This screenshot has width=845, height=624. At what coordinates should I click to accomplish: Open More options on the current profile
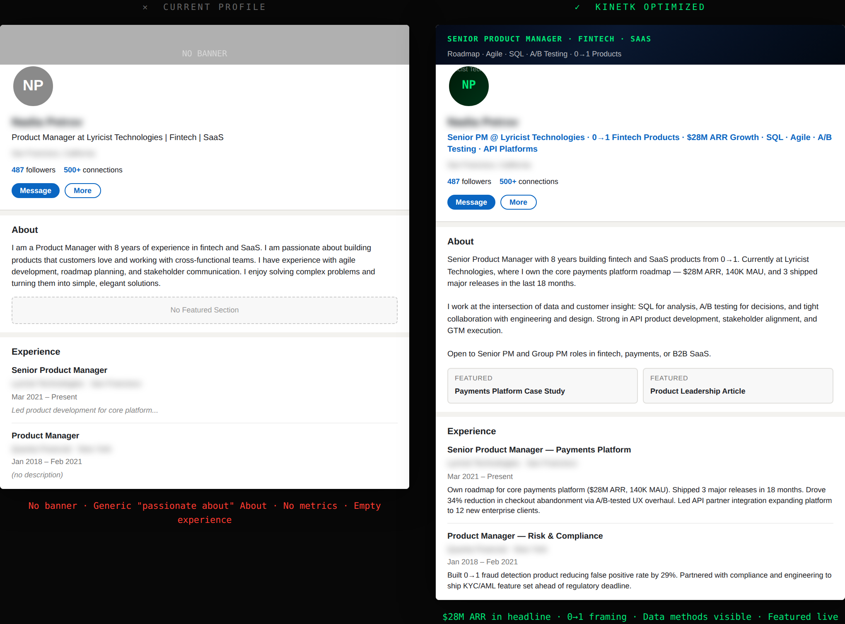coord(82,190)
